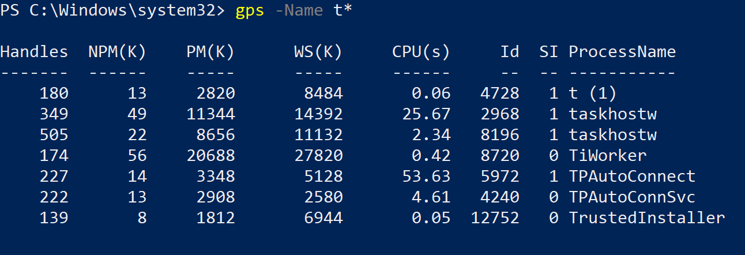Click NPM value 8 in TrustedInstaller row
The height and width of the screenshot is (255, 745).
[142, 218]
